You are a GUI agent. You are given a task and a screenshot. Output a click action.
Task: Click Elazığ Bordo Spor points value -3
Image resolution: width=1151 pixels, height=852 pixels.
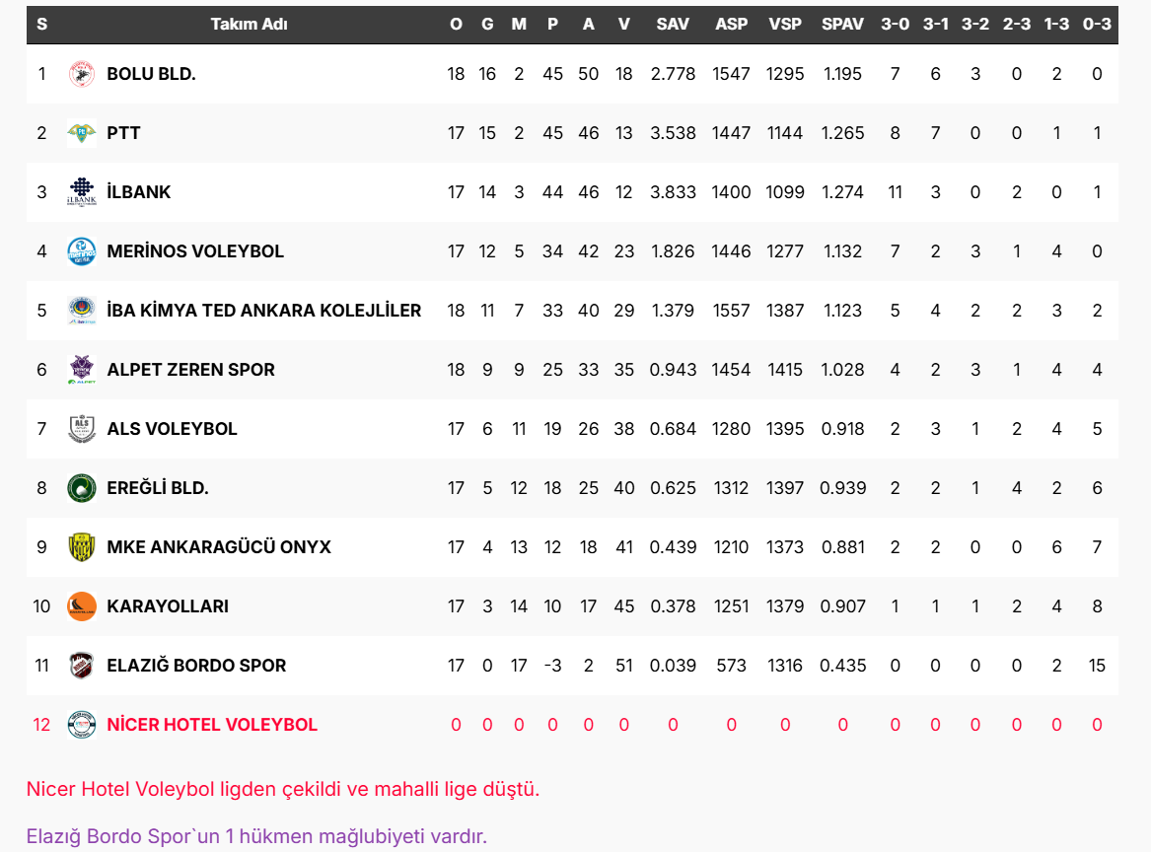(552, 666)
